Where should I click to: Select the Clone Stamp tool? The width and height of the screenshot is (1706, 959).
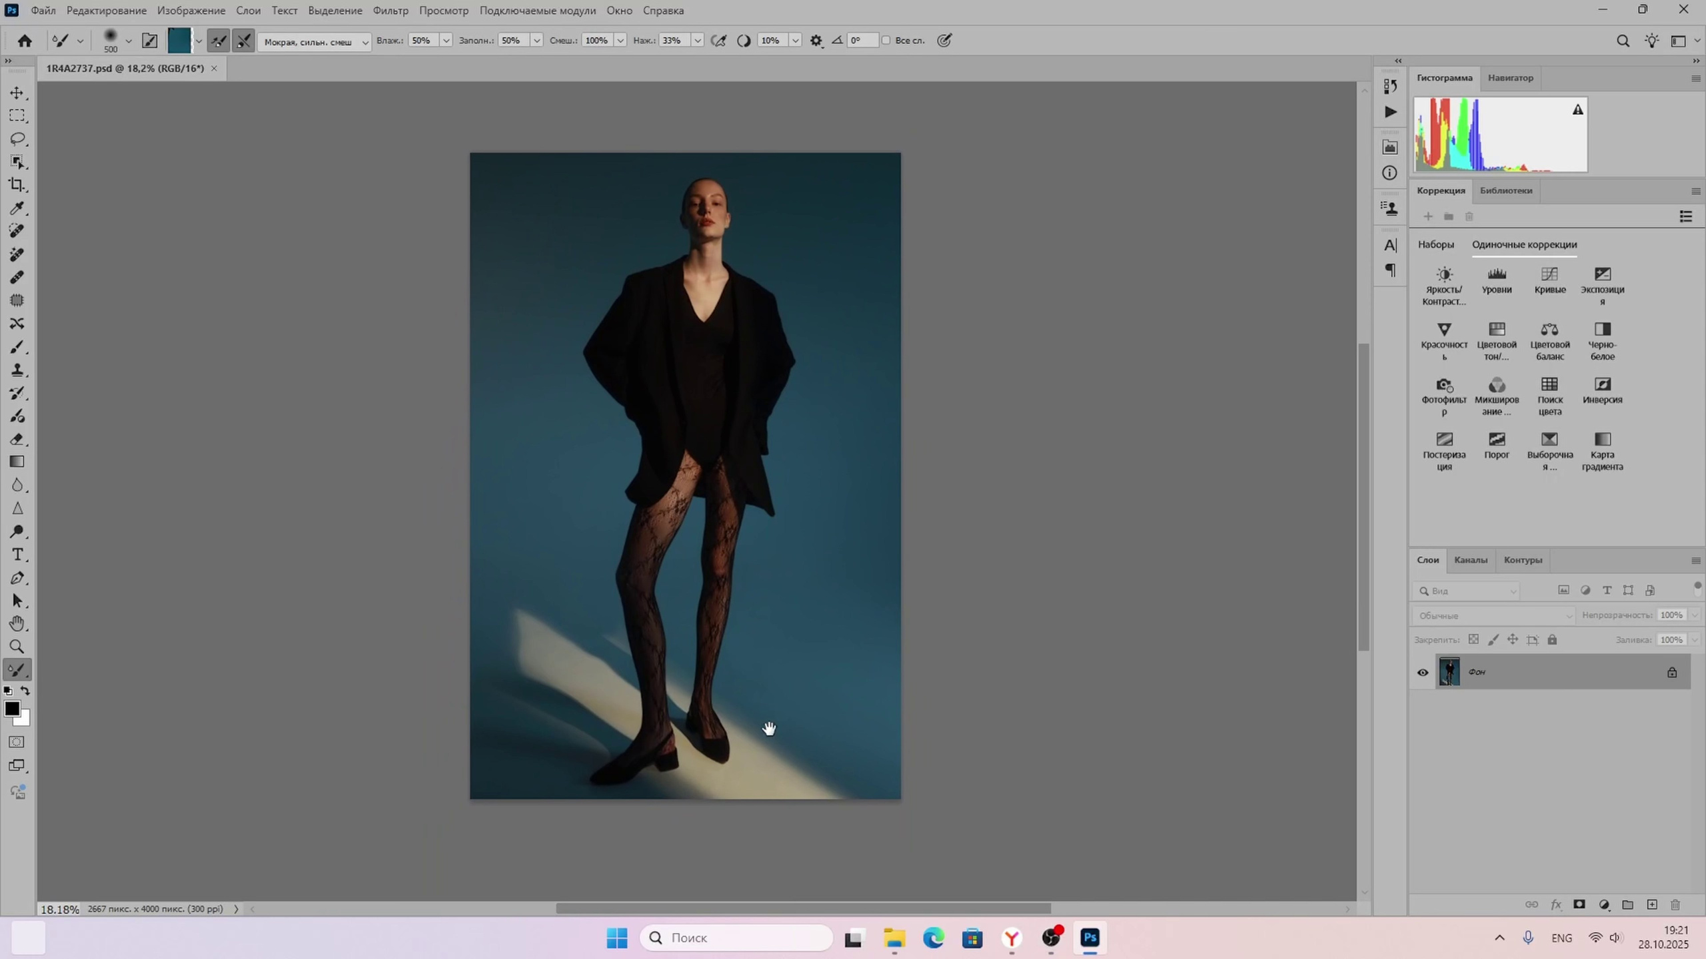[x=17, y=370]
